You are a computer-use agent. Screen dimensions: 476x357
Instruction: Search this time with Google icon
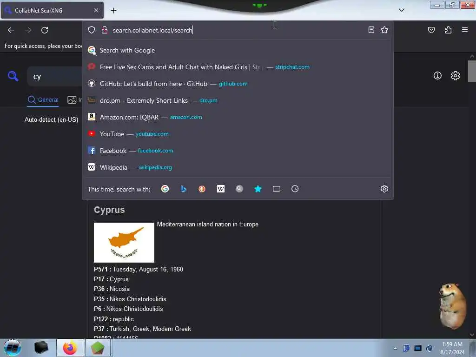coord(165,189)
